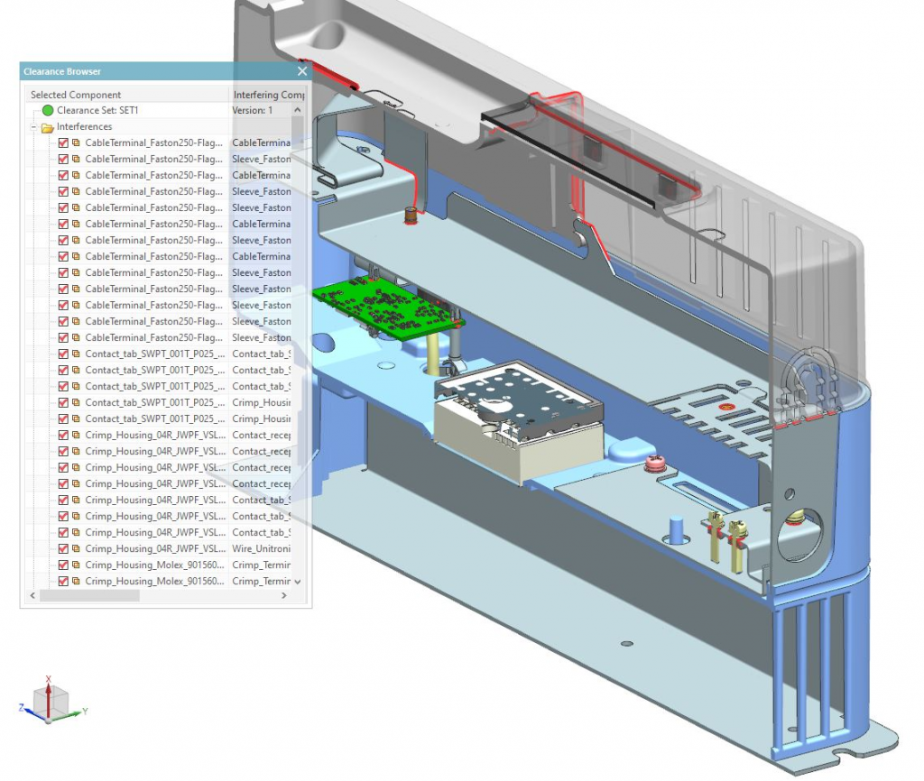Click interference icon on first CableTerminal_Faston250 row
Screen dimensions: 924x781
[x=77, y=143]
